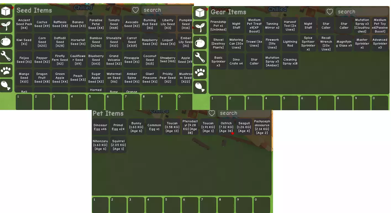Screen dimensions: 391x213
Task: Toggle the favorites heart in Seed Items panel
Action: point(135,10)
